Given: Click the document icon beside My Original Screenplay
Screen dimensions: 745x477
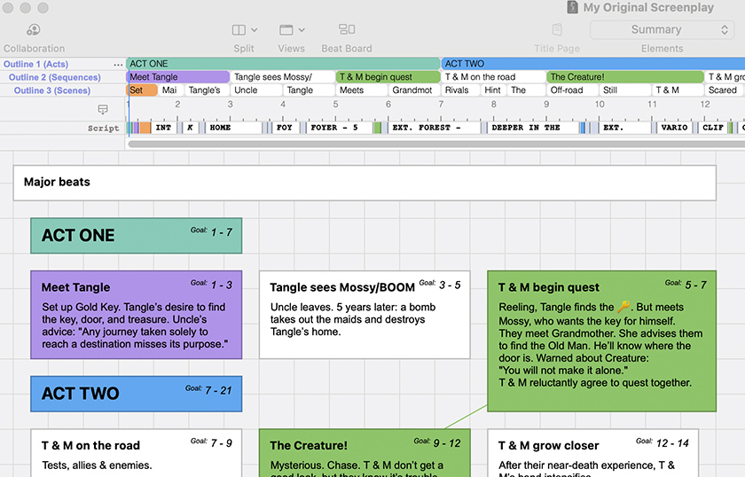Looking at the screenshot, I should click(x=571, y=7).
